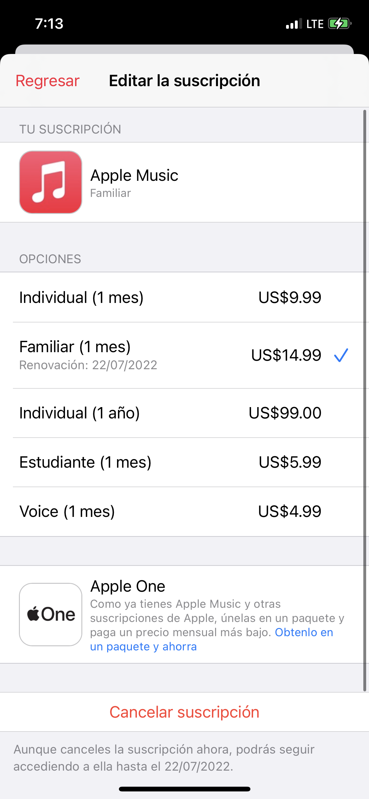Tap the US$99.00 yearly price
369x799 pixels.
click(x=285, y=413)
